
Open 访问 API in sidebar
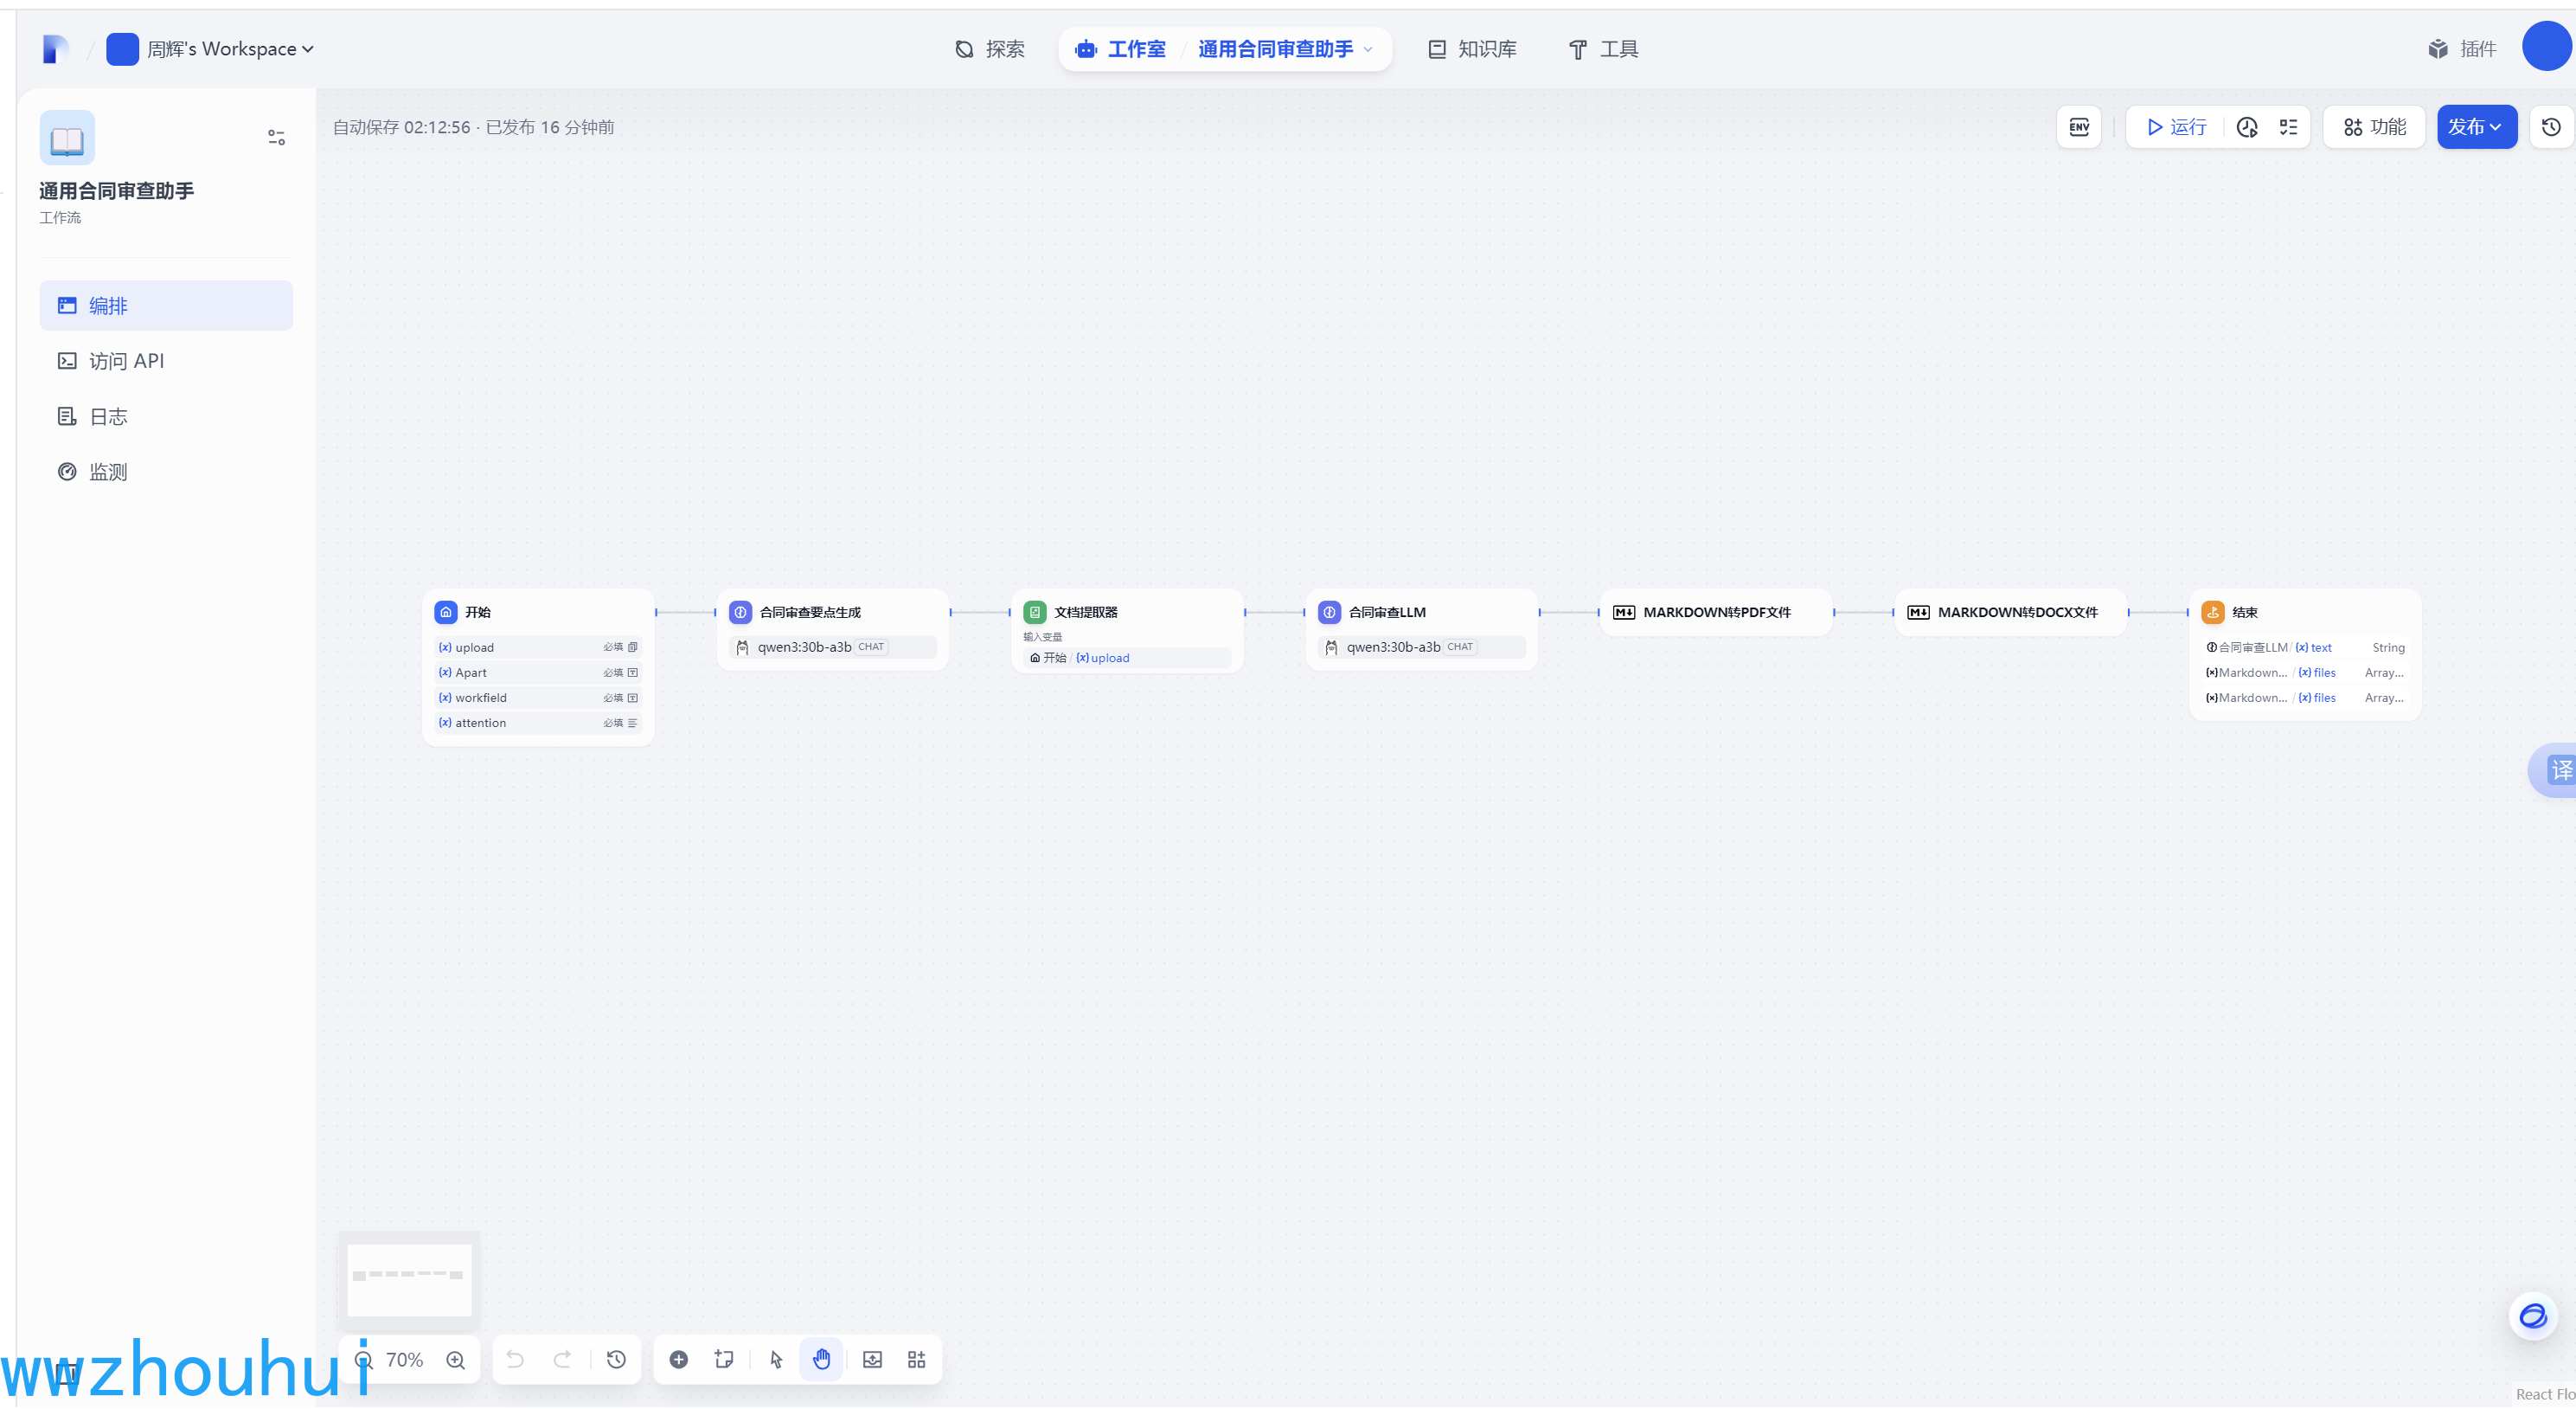(126, 361)
